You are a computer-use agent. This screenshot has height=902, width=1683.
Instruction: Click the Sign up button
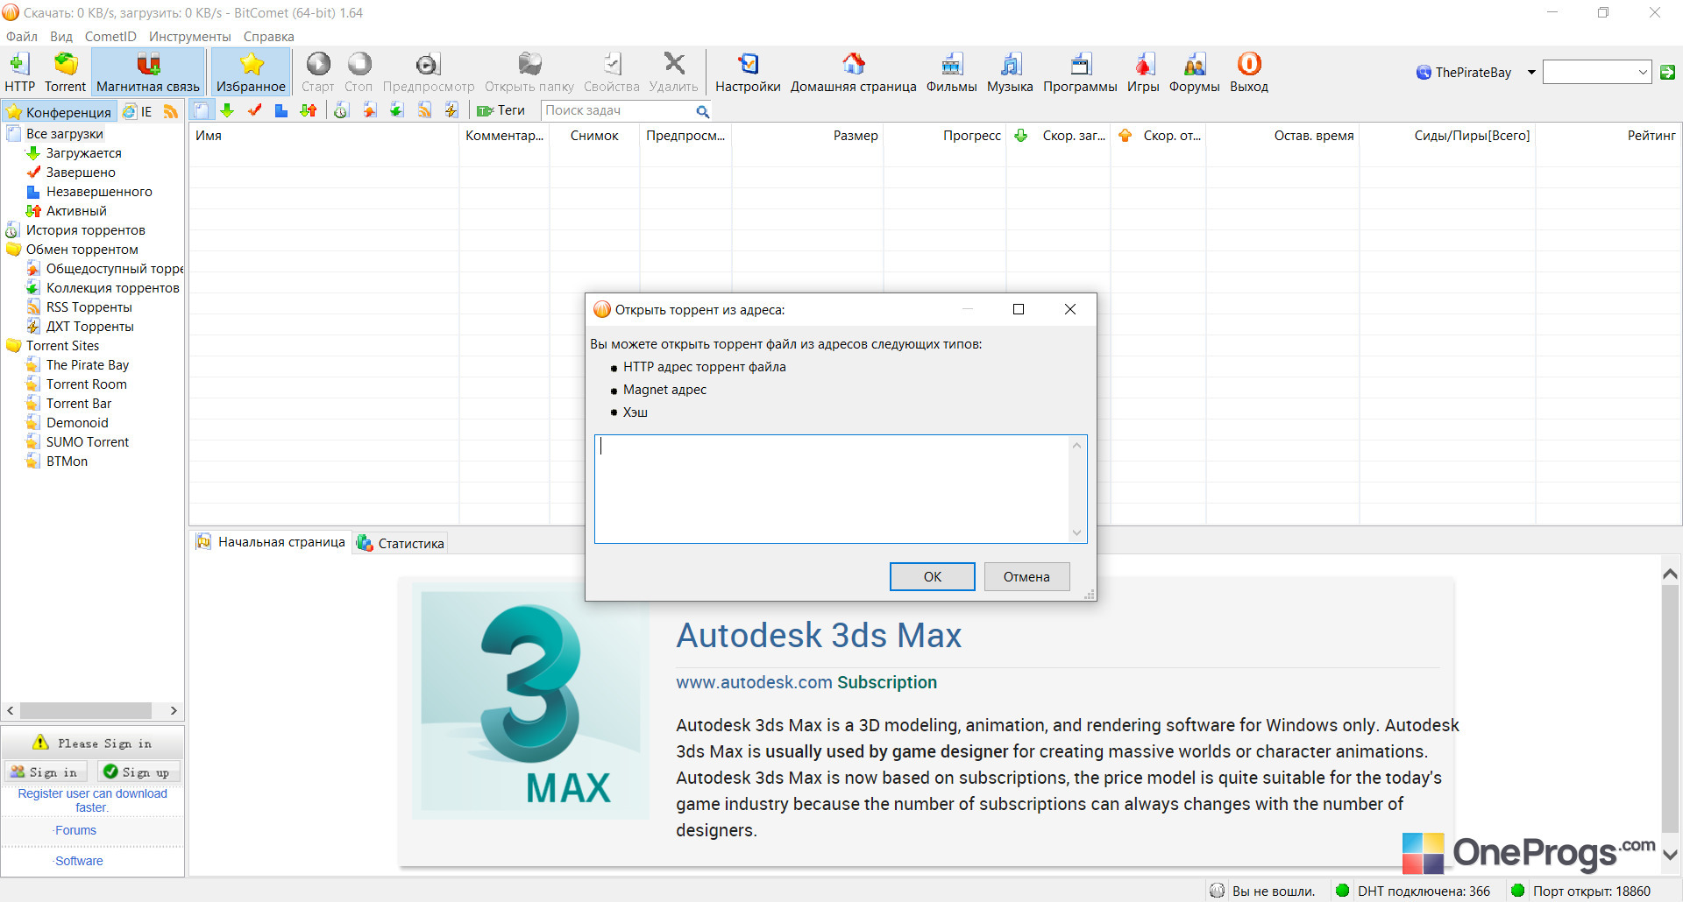click(138, 772)
